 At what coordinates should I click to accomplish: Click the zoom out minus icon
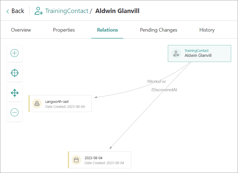pyautogui.click(x=14, y=113)
